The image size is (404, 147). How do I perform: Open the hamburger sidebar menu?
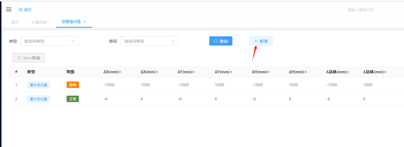[x=9, y=10]
